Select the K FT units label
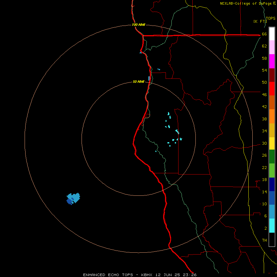 [x=260, y=22]
